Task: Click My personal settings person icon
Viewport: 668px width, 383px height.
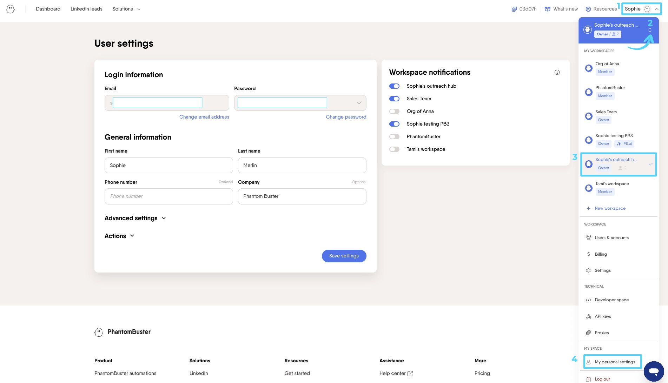Action: 589,362
